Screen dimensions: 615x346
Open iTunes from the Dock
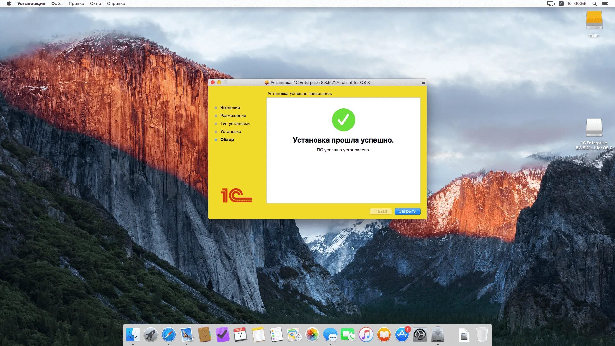(366, 335)
